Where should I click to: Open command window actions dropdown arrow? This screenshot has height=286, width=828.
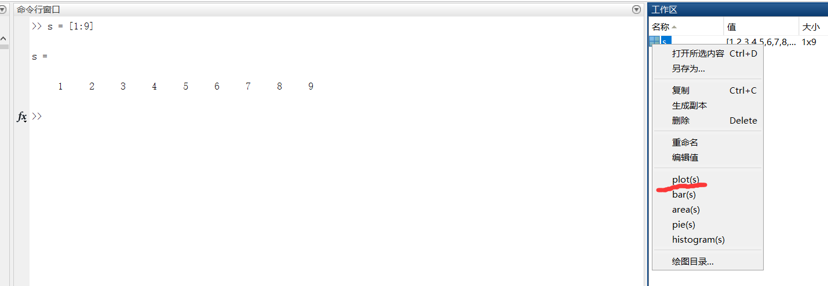tap(637, 9)
